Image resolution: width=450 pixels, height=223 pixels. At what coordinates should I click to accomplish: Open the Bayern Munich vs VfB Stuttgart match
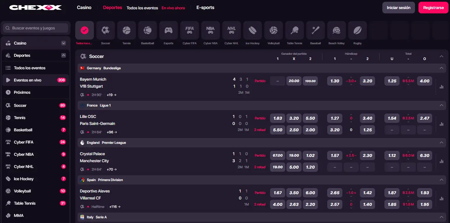93,83
